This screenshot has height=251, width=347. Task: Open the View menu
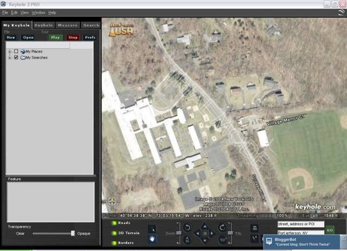(x=24, y=12)
